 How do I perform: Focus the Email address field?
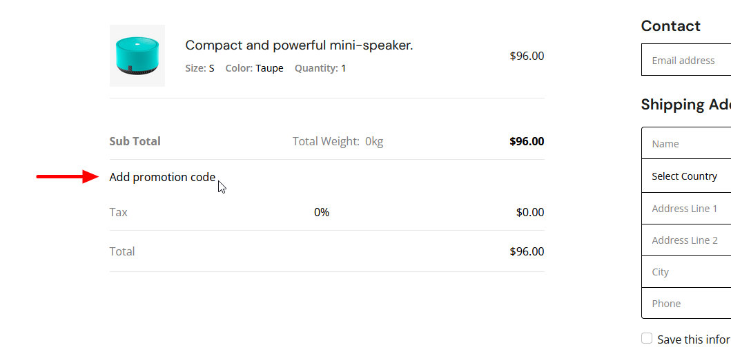coord(687,60)
